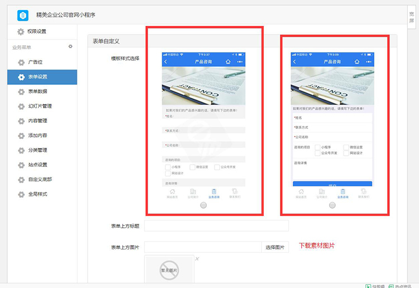Click the red 下载素材图片 link
The image size is (419, 288).
(x=317, y=246)
